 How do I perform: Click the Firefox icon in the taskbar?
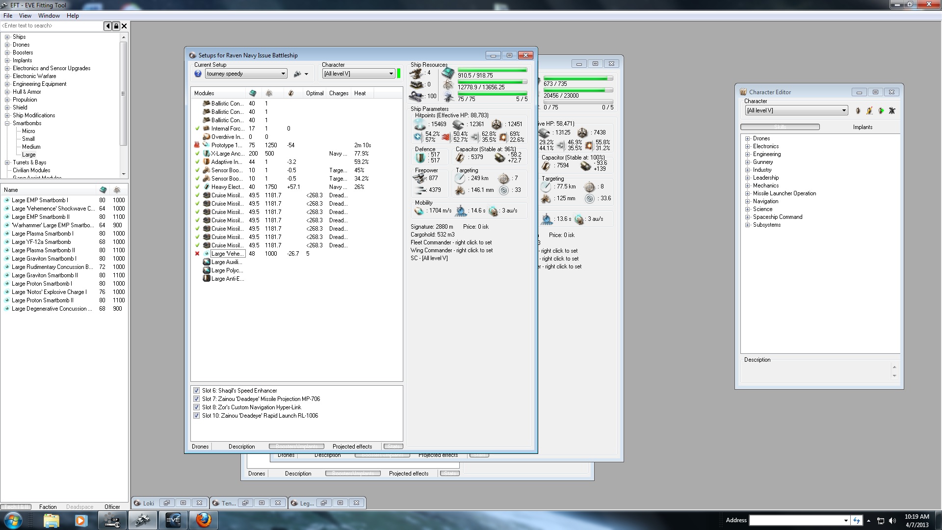(203, 520)
